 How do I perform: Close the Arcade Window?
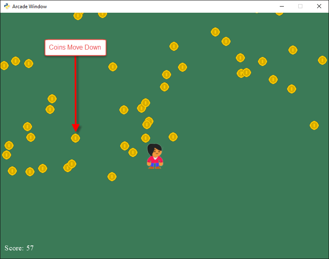(x=319, y=6)
